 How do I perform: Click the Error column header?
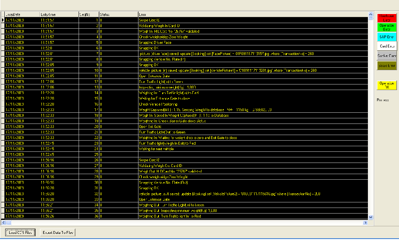[253, 14]
